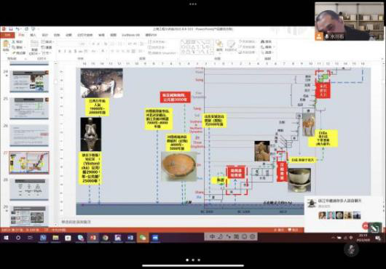Click Convert to SmartArt button
The width and height of the screenshot is (386, 269).
coord(162,52)
